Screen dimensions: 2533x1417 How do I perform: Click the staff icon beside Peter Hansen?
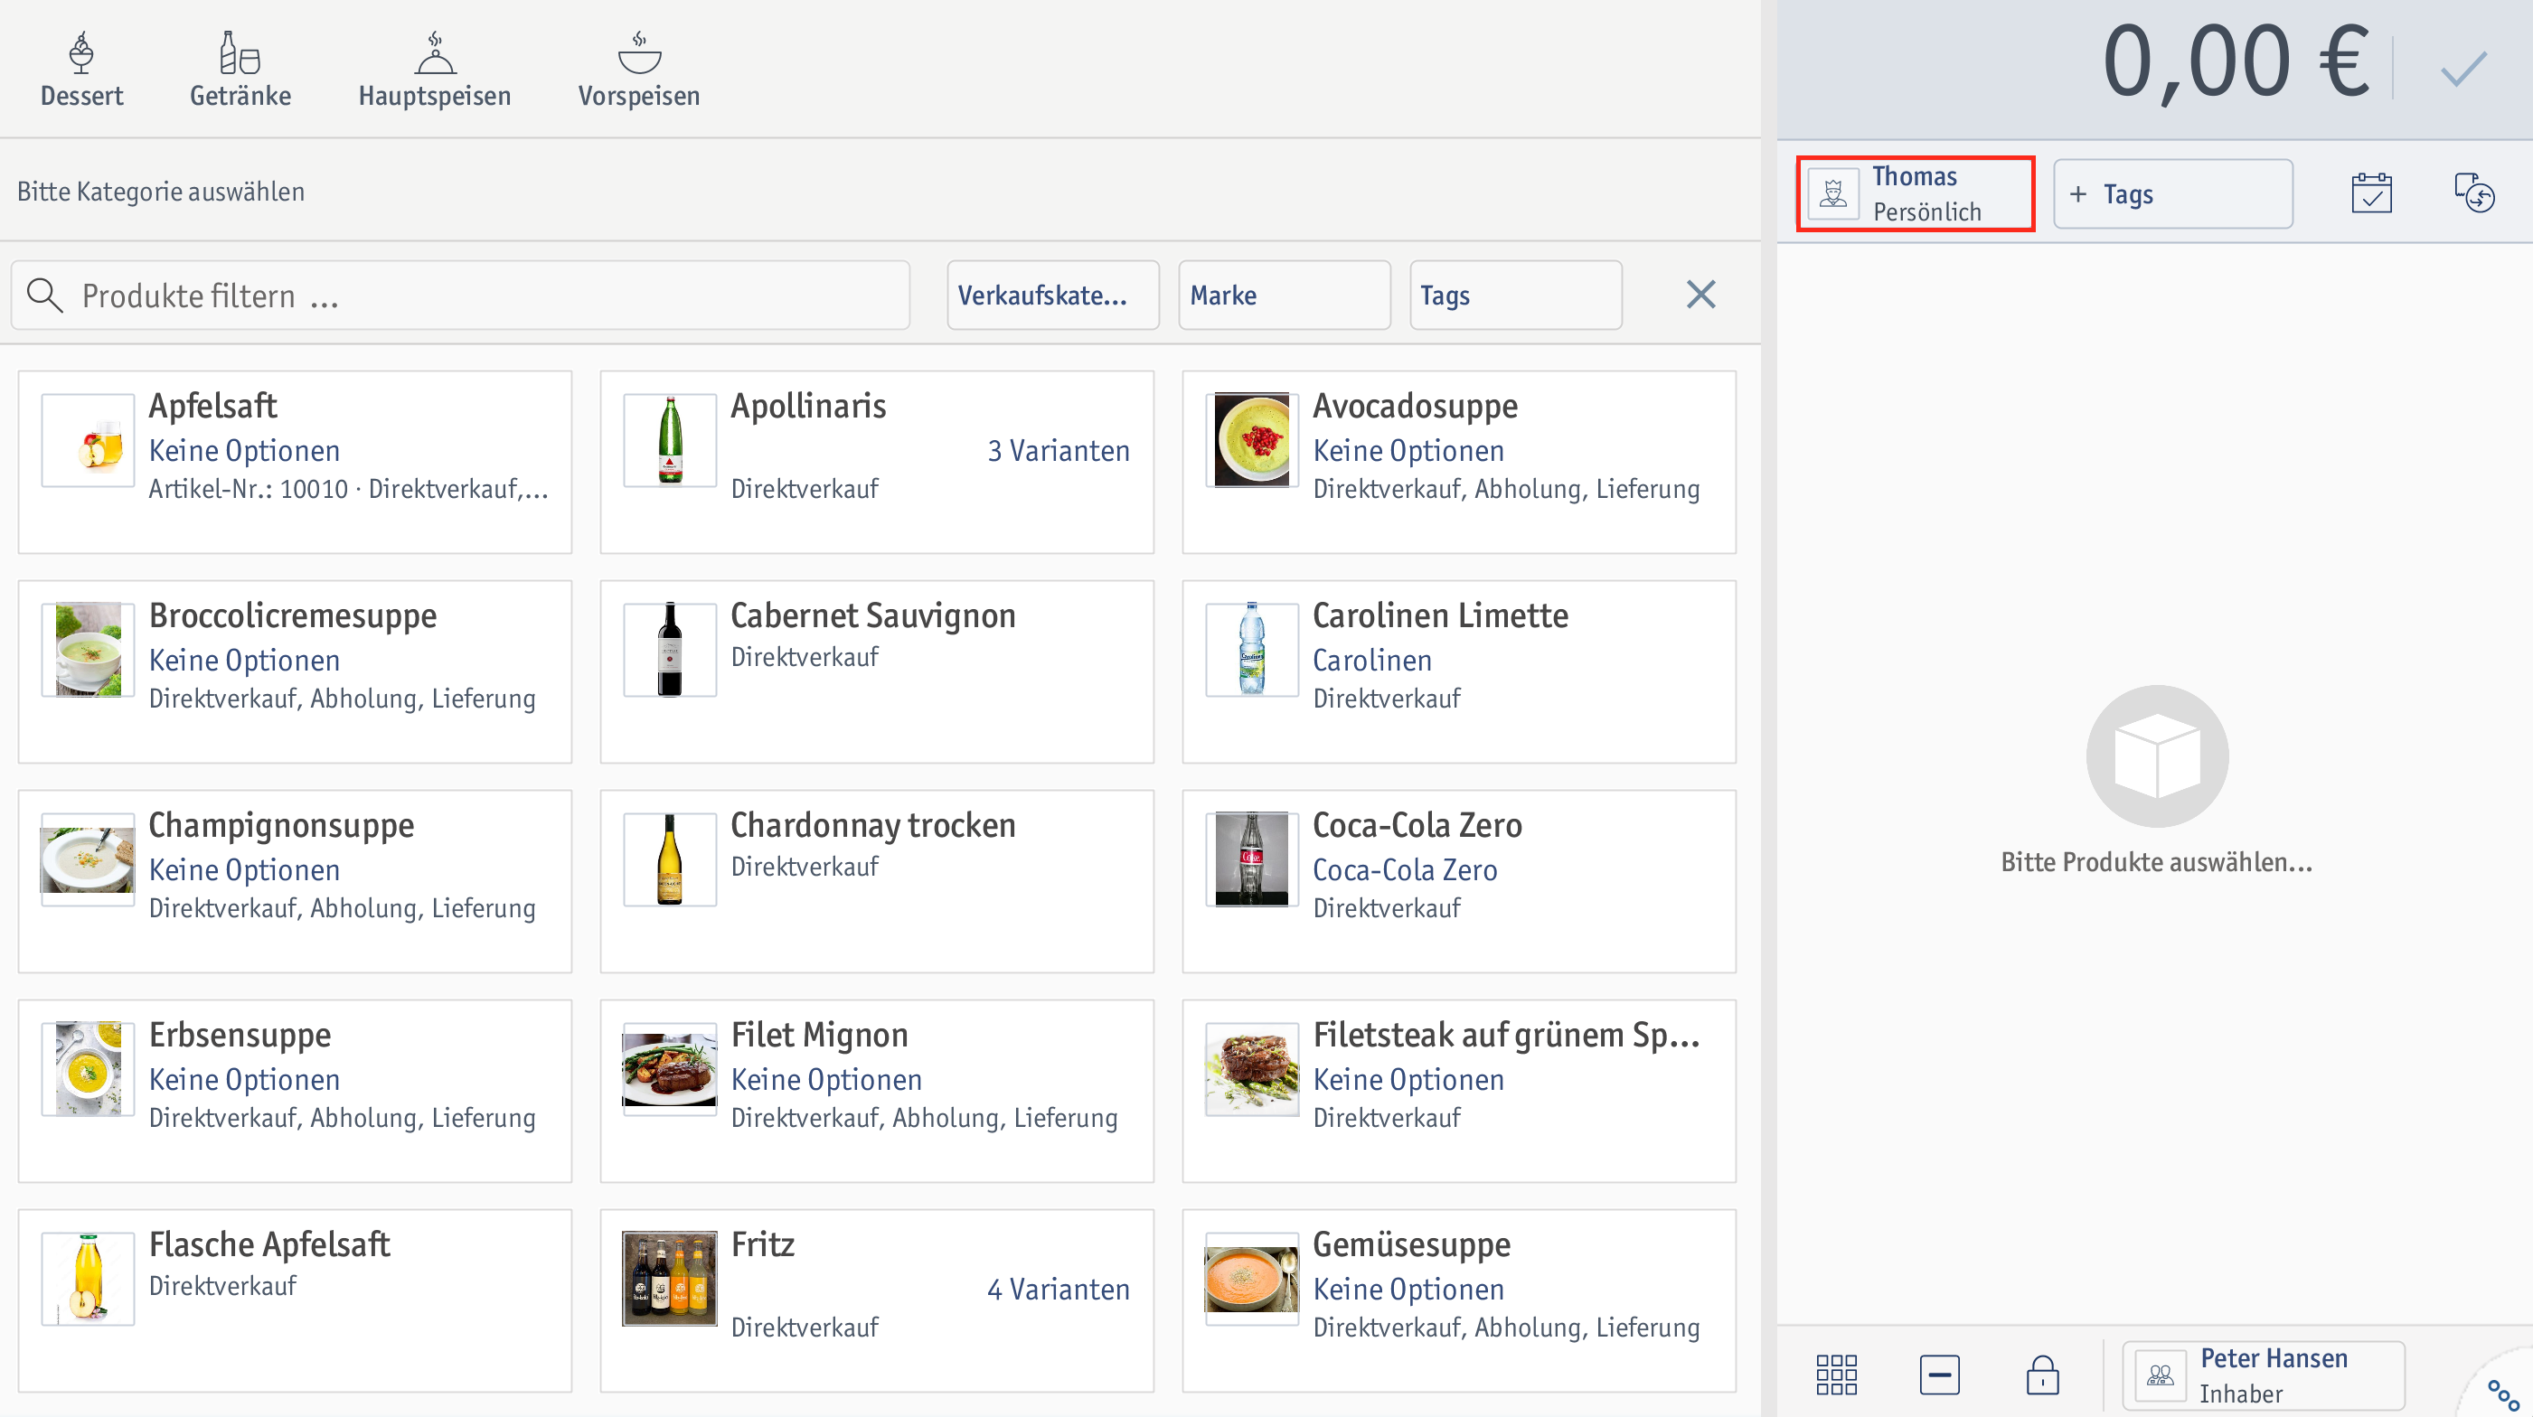[2161, 1375]
